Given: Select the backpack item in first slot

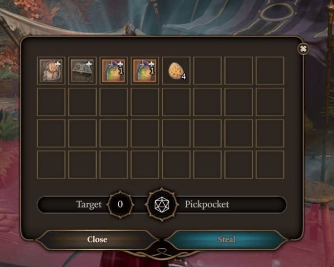Looking at the screenshot, I should pyautogui.click(x=51, y=70).
